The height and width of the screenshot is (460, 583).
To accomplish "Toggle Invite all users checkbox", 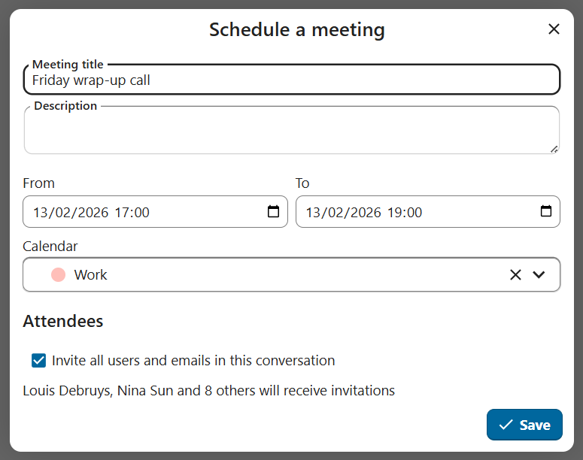I will tap(39, 361).
